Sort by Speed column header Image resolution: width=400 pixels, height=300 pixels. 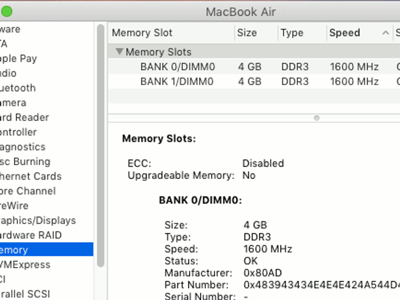click(x=345, y=32)
